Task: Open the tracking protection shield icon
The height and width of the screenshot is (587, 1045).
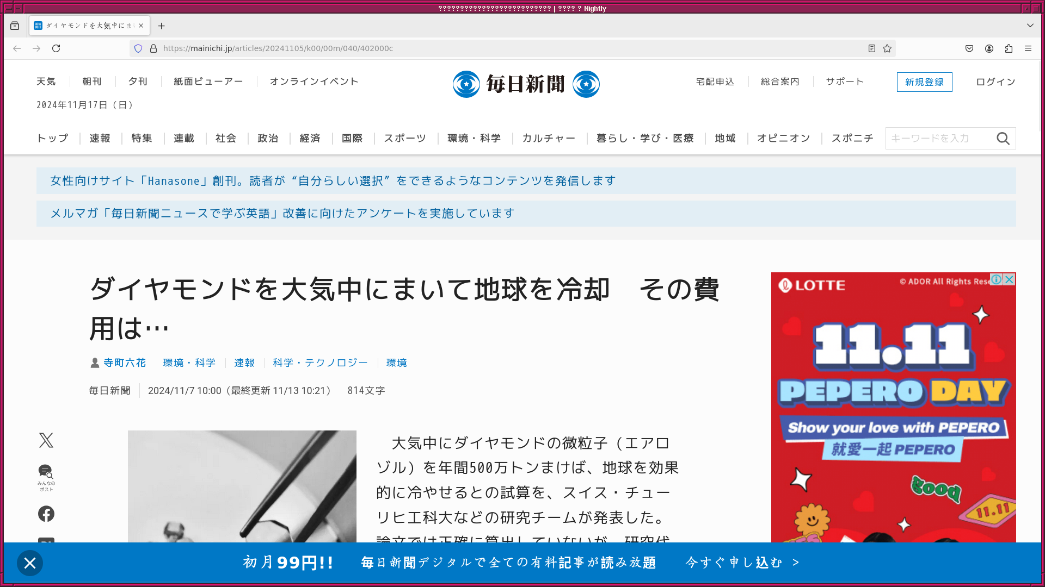Action: tap(138, 48)
